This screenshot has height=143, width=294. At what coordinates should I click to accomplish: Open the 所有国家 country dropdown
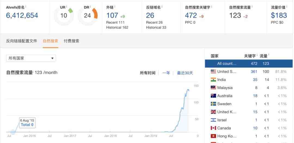pyautogui.click(x=31, y=58)
